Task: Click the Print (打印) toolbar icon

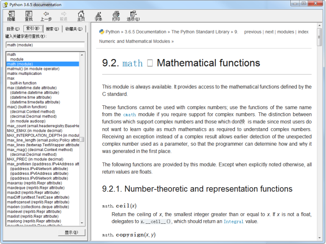Action: tap(116, 16)
